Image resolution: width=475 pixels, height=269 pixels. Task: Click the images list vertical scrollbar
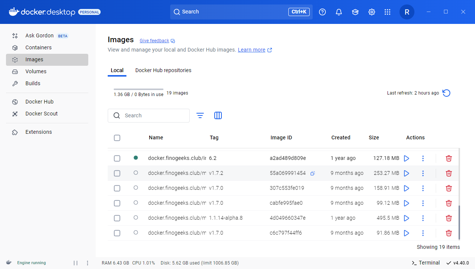click(459, 223)
